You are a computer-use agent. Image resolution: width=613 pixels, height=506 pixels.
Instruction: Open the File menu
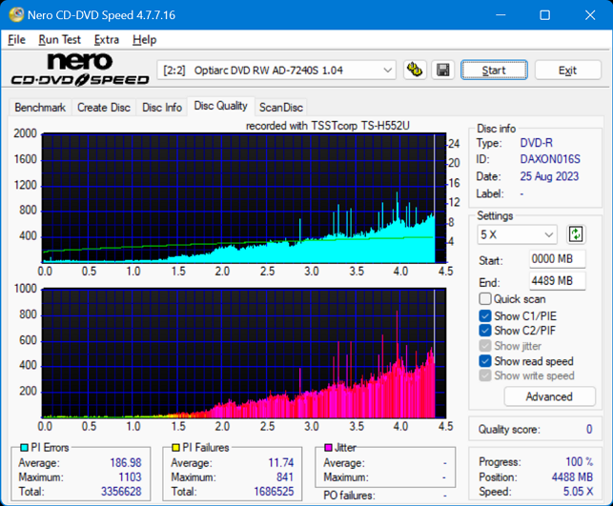click(16, 39)
